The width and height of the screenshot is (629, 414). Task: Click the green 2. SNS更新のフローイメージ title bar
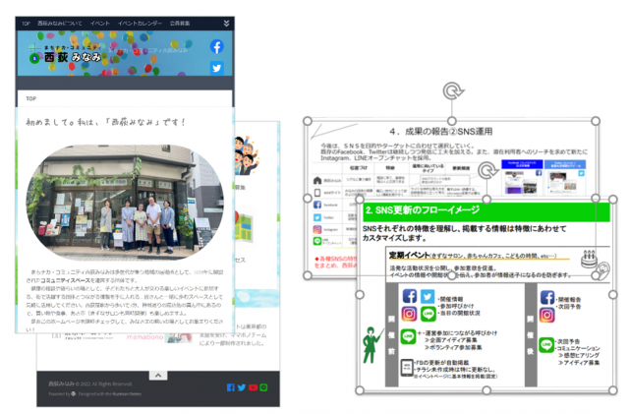point(486,212)
